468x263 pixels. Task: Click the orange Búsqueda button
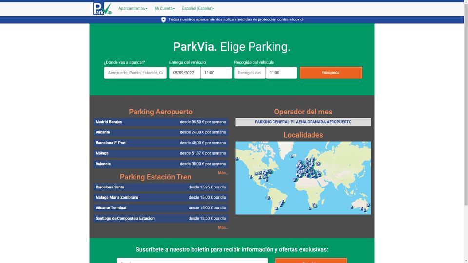[x=331, y=73]
